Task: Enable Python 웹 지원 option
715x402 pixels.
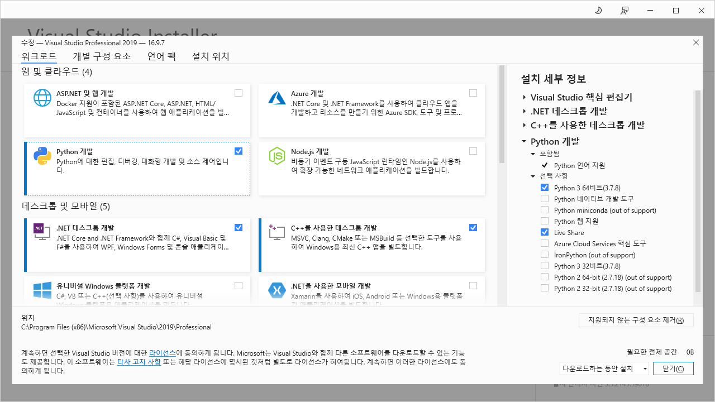Action: click(545, 221)
